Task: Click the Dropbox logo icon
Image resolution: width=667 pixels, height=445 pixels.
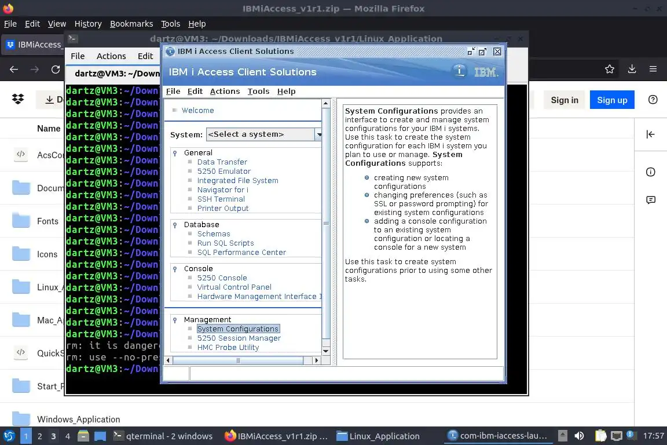Action: 18,99
